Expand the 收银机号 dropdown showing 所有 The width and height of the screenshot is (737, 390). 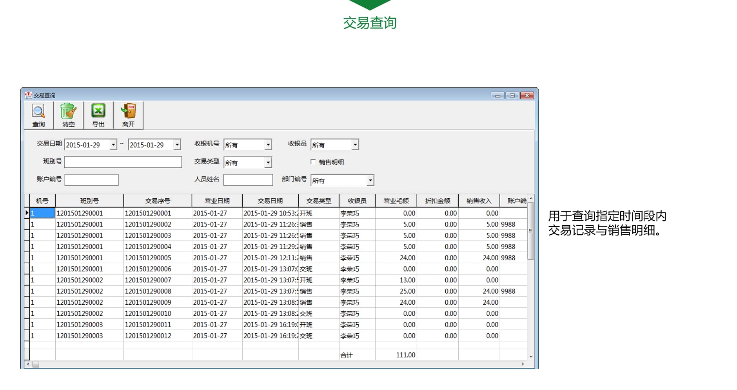[x=268, y=144]
